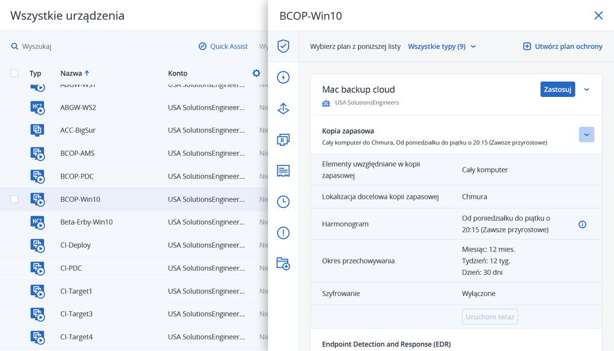Screen dimensions: 614x351
Task: Click the 'Cały komputer' backup value
Action: (x=485, y=170)
